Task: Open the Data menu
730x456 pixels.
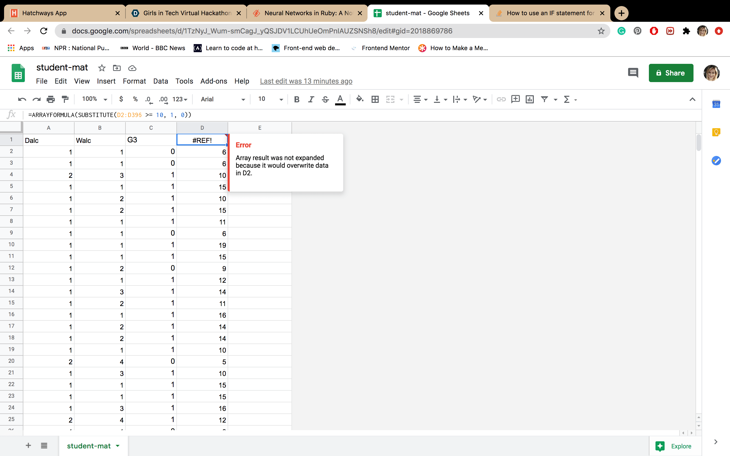Action: 160,81
